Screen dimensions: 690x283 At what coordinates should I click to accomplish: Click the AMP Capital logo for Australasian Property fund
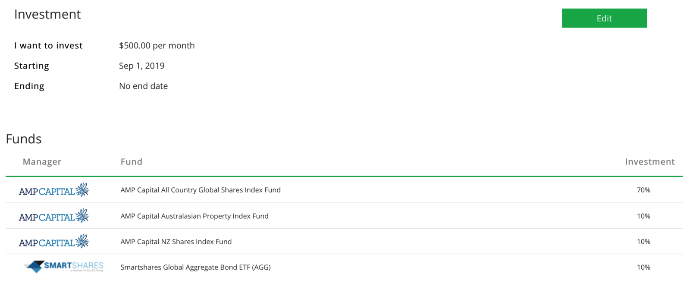[53, 216]
